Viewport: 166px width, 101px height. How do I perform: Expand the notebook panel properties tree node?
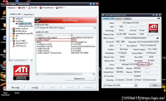point(11,34)
